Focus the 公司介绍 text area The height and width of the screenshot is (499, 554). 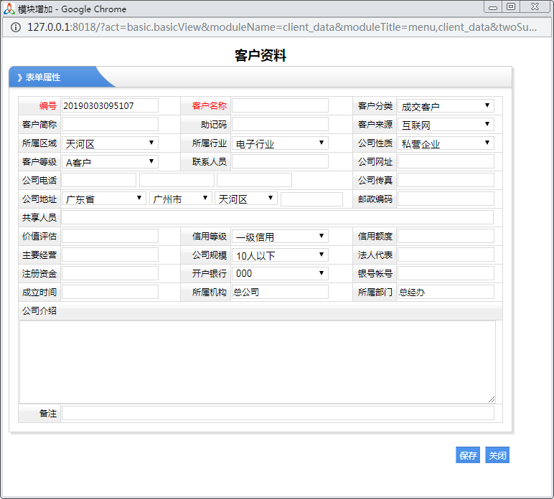tap(257, 361)
